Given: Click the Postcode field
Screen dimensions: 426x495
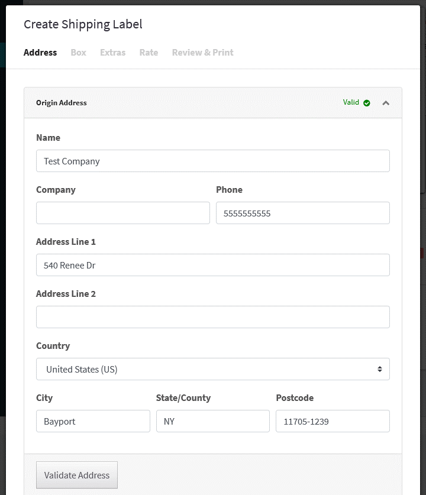Looking at the screenshot, I should [x=333, y=421].
